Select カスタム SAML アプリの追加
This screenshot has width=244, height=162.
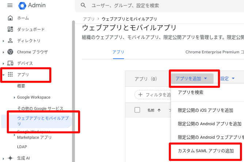pyautogui.click(x=206, y=151)
